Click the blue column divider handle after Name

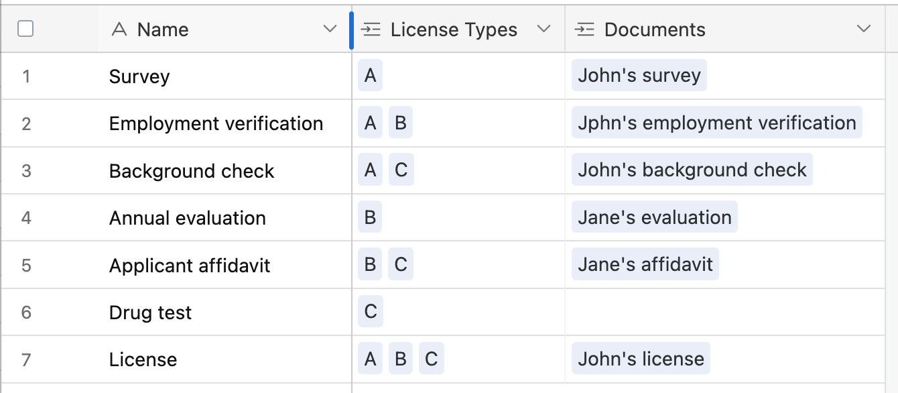[x=351, y=30]
